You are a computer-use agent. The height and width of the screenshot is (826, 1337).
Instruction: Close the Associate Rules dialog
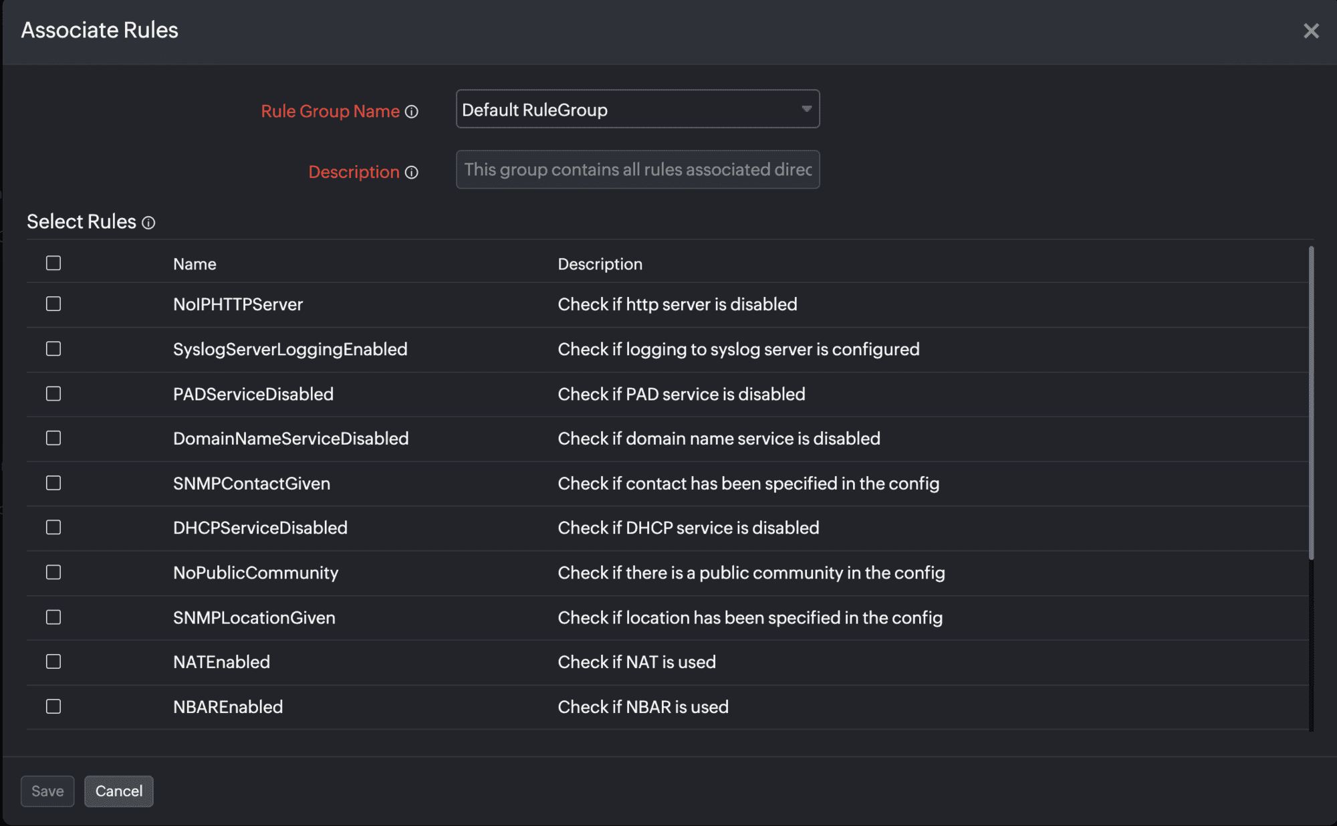click(1311, 31)
